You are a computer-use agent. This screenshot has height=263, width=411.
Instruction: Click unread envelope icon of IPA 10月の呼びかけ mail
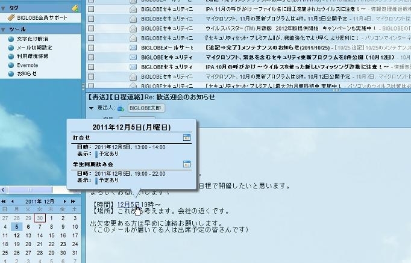point(133,67)
